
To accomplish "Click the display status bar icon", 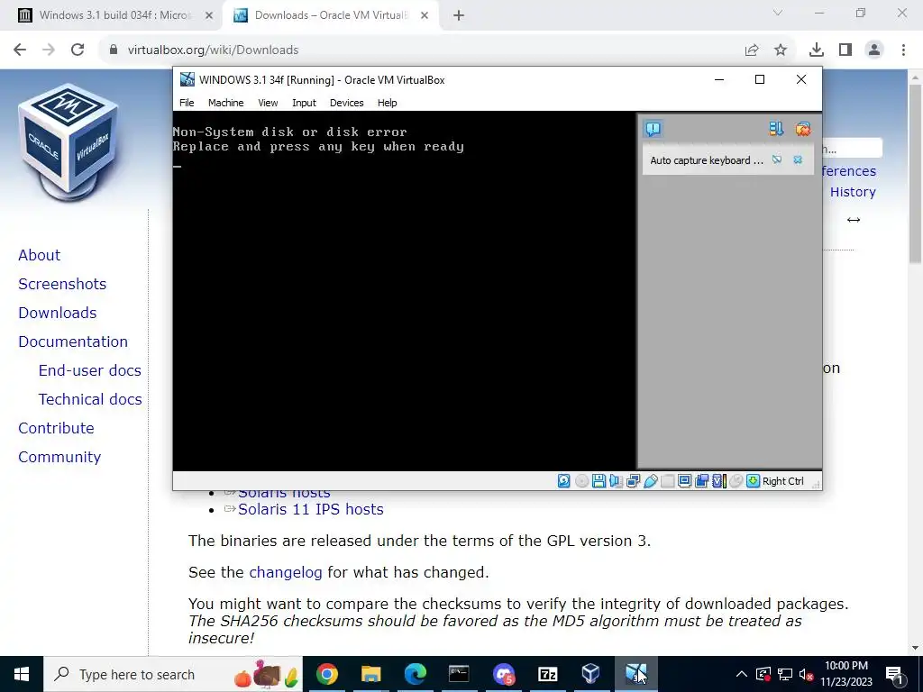I will [685, 481].
